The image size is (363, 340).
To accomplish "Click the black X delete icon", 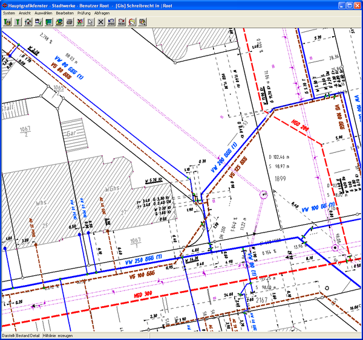I will [x=100, y=22].
